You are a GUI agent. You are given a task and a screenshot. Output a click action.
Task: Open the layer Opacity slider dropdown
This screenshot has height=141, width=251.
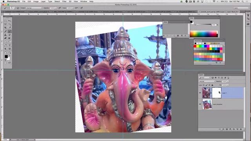[x=227, y=81]
